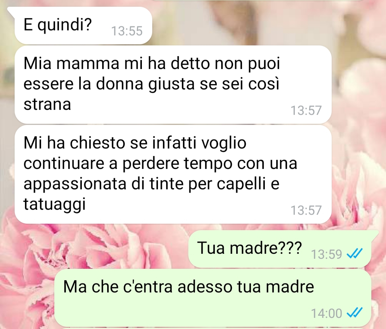Tap the word 'madre???' in green bubble
Image resolution: width=386 pixels, height=329 pixels.
266,248
